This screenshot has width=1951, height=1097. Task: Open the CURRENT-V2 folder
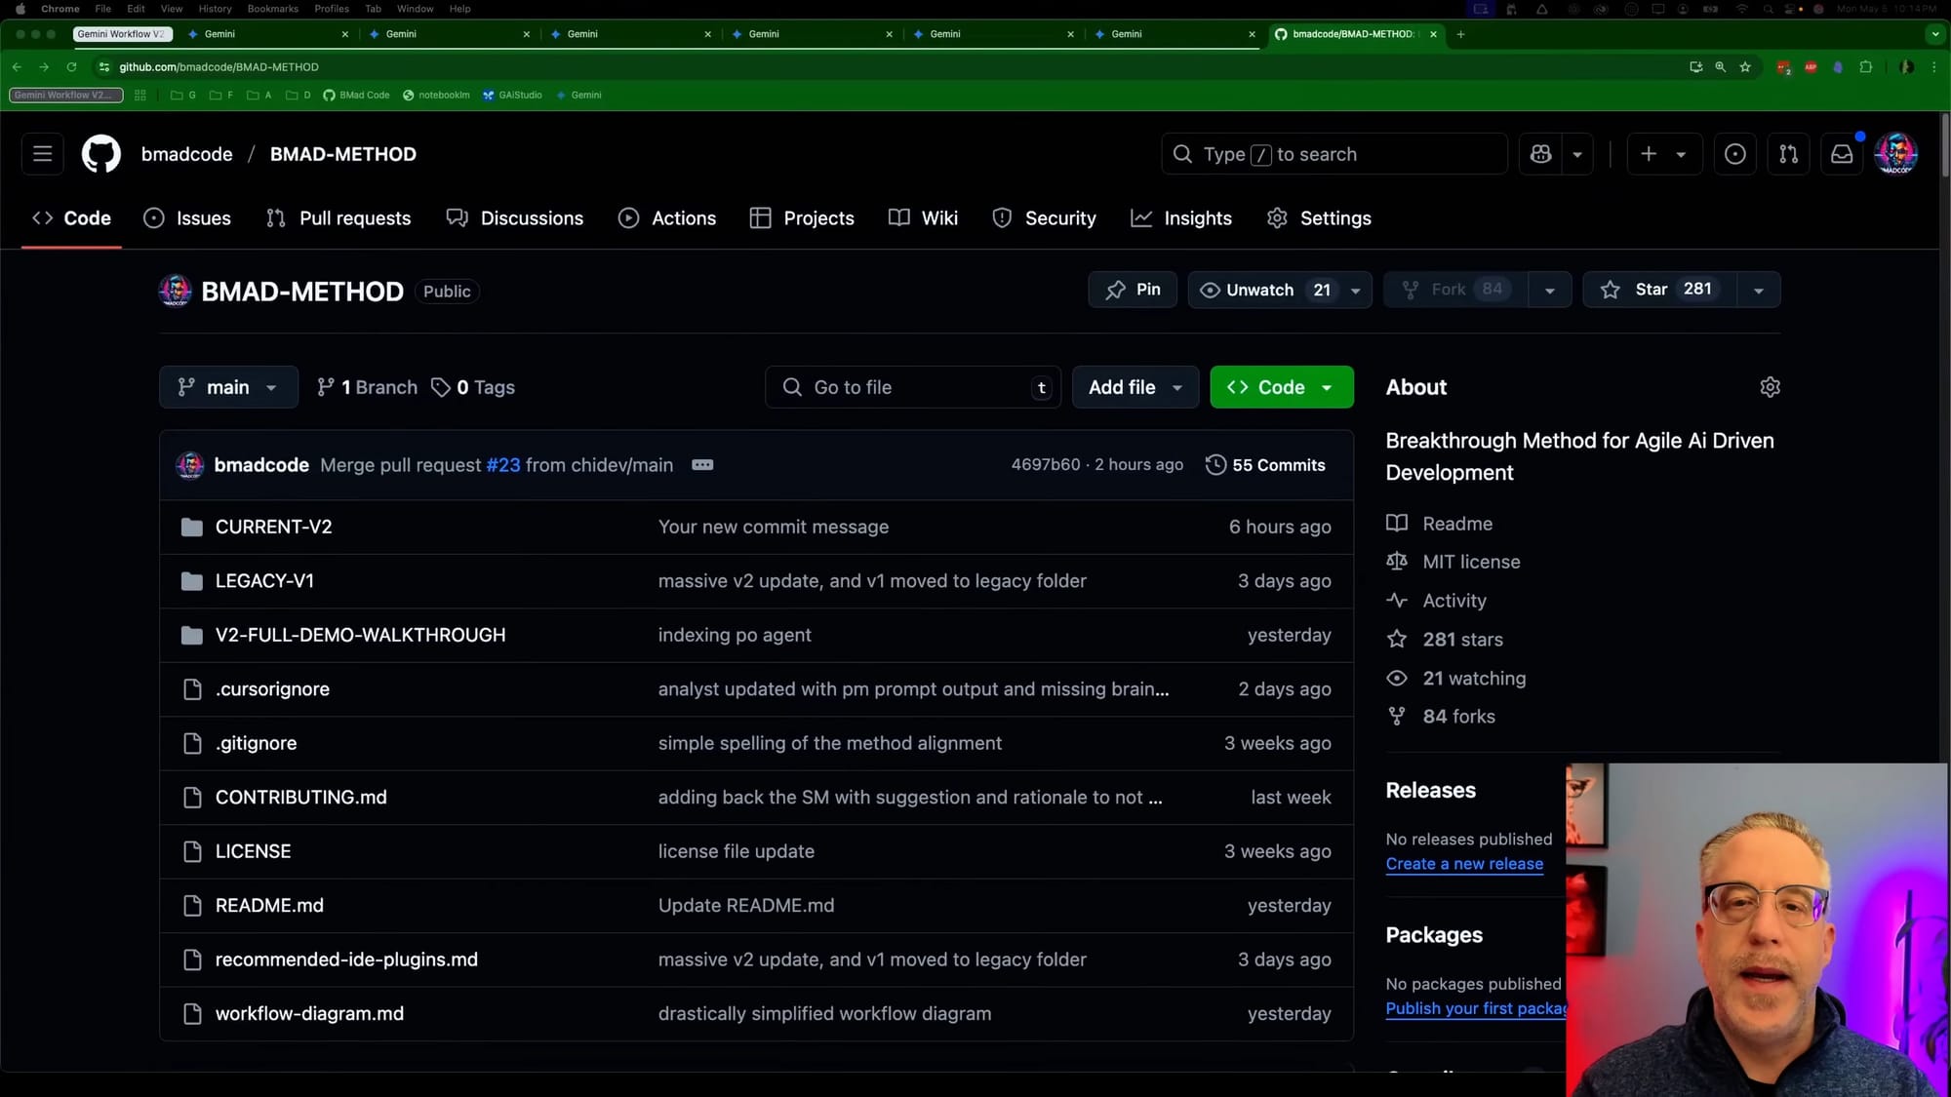coord(273,527)
